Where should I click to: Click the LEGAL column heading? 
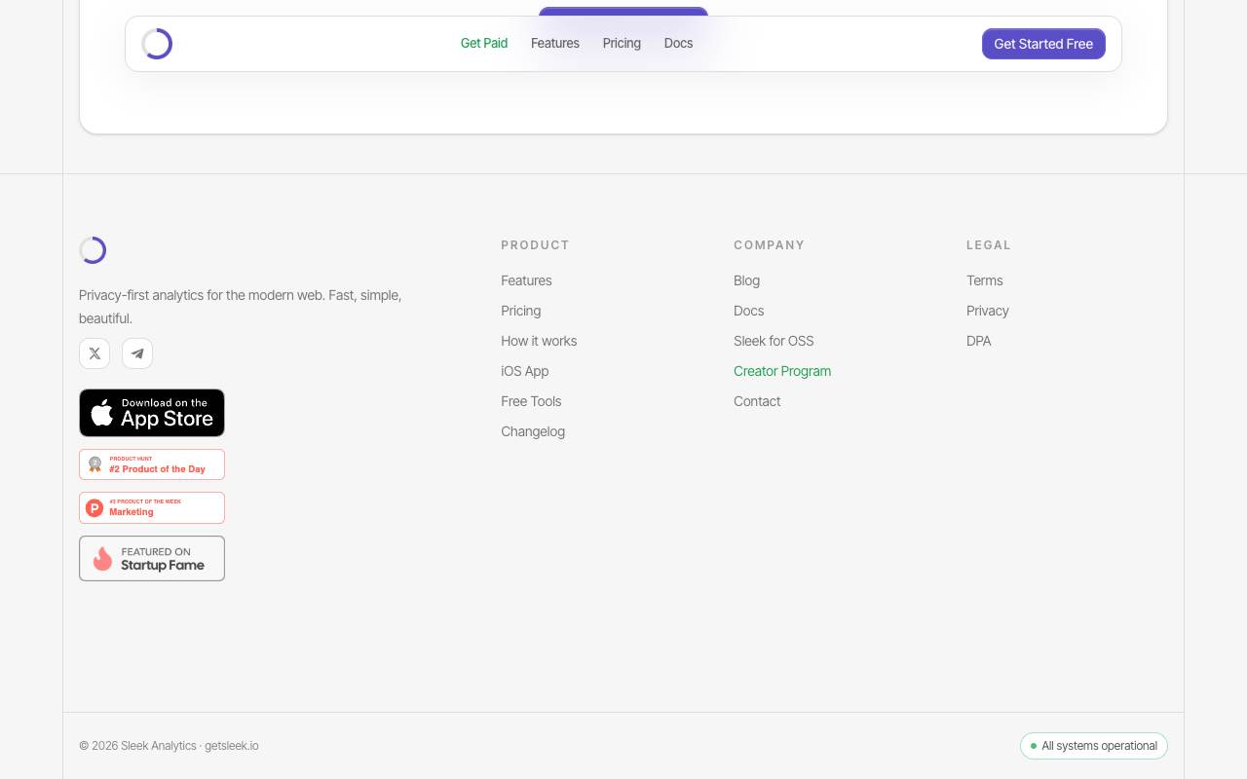(x=989, y=245)
